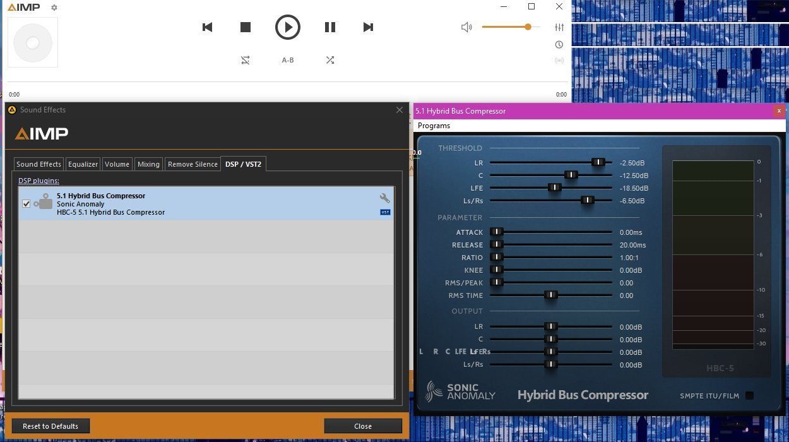Disable the 5.1 Hybrid Bus Compressor checkbox
This screenshot has height=442, width=789.
point(26,204)
